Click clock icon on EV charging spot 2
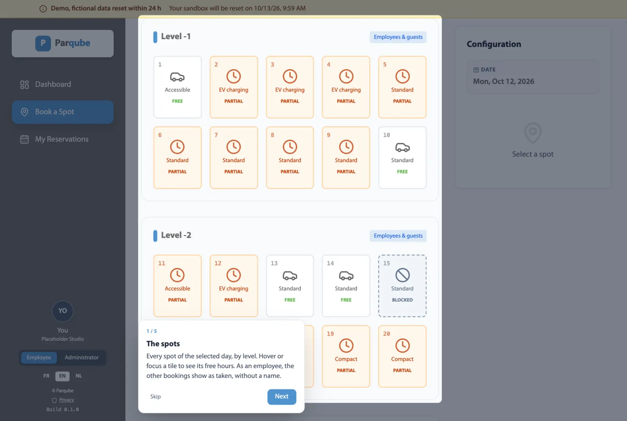Screen dimensions: 627x421 coord(234,76)
